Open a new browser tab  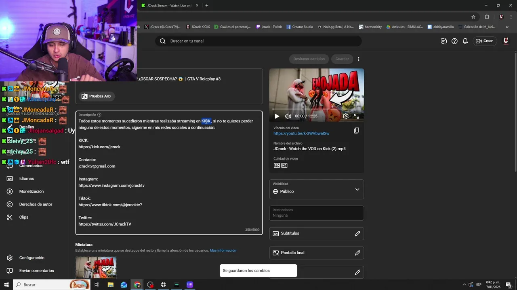click(207, 6)
